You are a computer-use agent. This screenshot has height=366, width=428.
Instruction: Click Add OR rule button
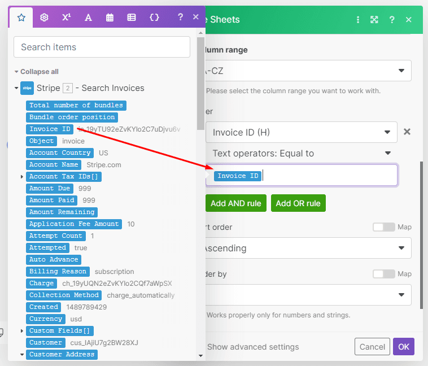pos(298,203)
